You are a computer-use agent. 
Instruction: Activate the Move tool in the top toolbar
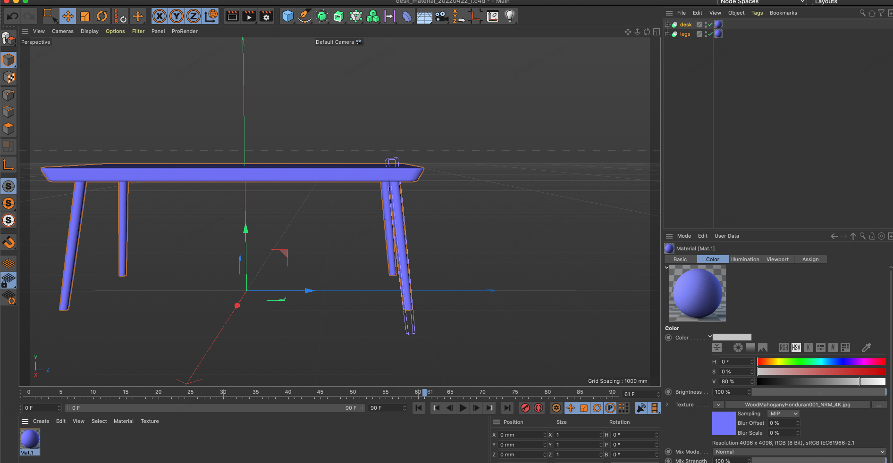68,17
